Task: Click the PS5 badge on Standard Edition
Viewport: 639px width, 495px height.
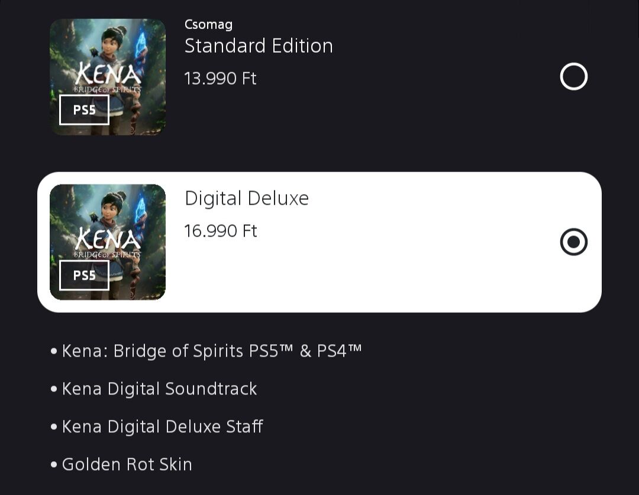Action: (84, 110)
